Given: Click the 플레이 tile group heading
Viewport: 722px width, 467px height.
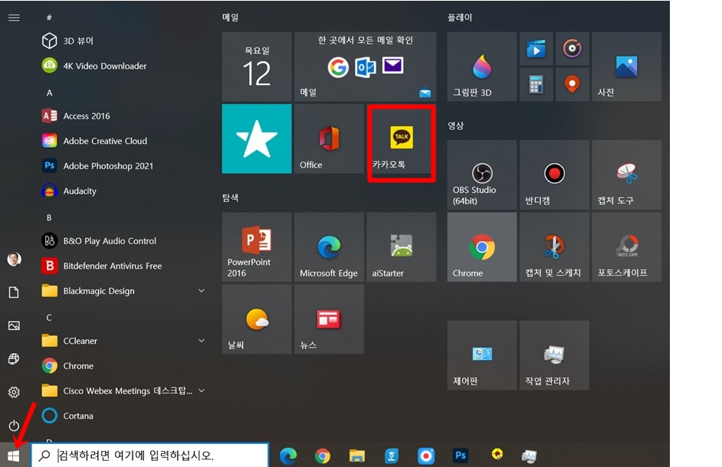Looking at the screenshot, I should [460, 18].
